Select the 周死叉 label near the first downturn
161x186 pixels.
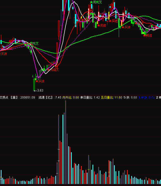tap(34, 43)
